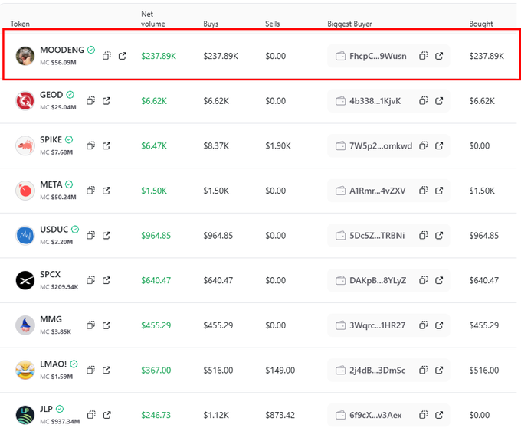The height and width of the screenshot is (431, 521).
Task: Click the Biggest Buyer column header
Action: click(x=349, y=24)
